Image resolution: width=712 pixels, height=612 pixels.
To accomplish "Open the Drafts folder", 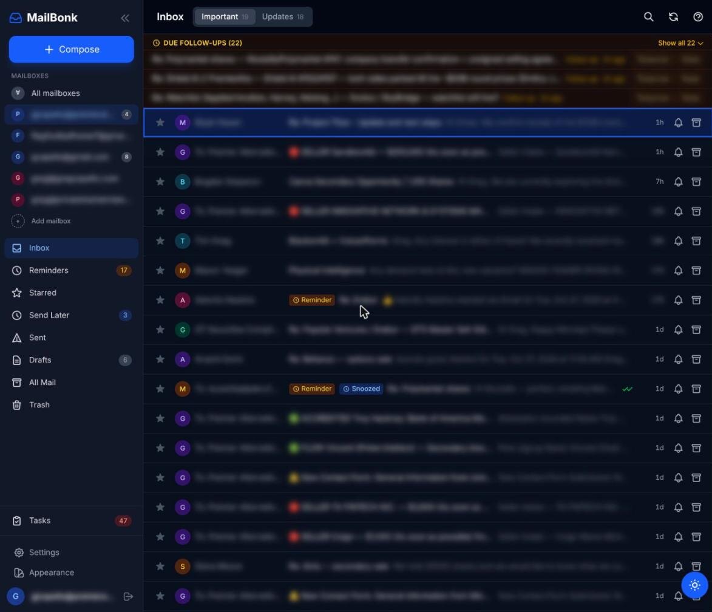I will 71,360.
